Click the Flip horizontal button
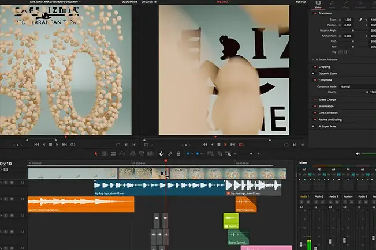This screenshot has height=250, width=376. tap(340, 52)
